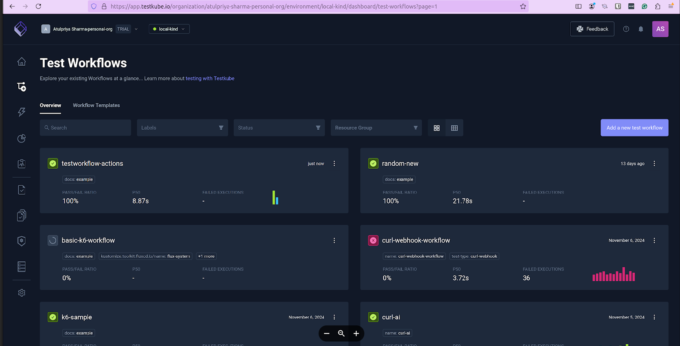Open the Status filter dropdown
Image resolution: width=680 pixels, height=346 pixels.
[279, 128]
